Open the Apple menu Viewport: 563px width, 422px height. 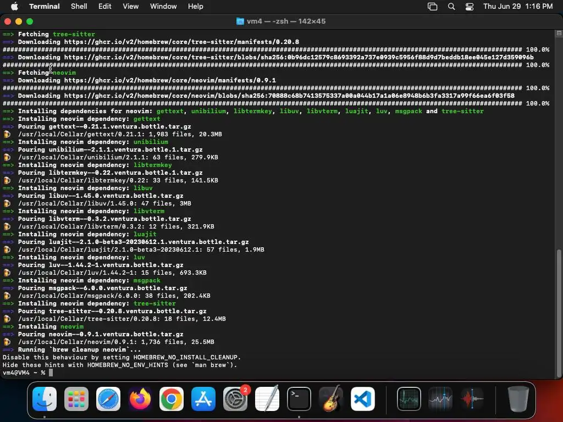coord(14,7)
